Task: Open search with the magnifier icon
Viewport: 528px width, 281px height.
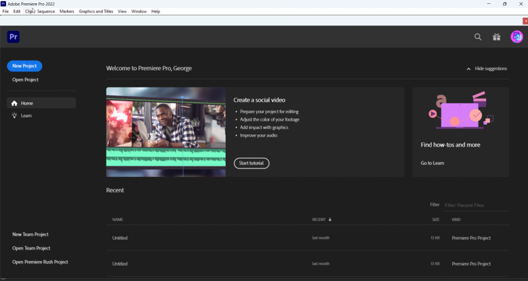Action: pos(478,37)
